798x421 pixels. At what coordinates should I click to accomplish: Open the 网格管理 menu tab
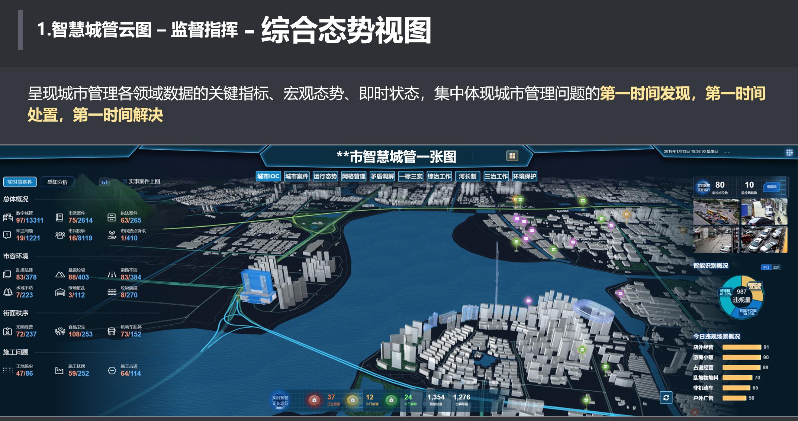pyautogui.click(x=354, y=176)
